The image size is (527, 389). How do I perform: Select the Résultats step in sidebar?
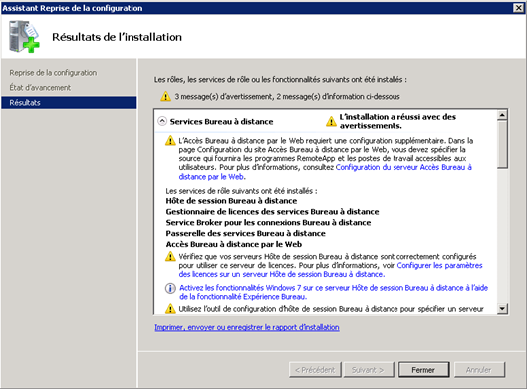coord(69,103)
